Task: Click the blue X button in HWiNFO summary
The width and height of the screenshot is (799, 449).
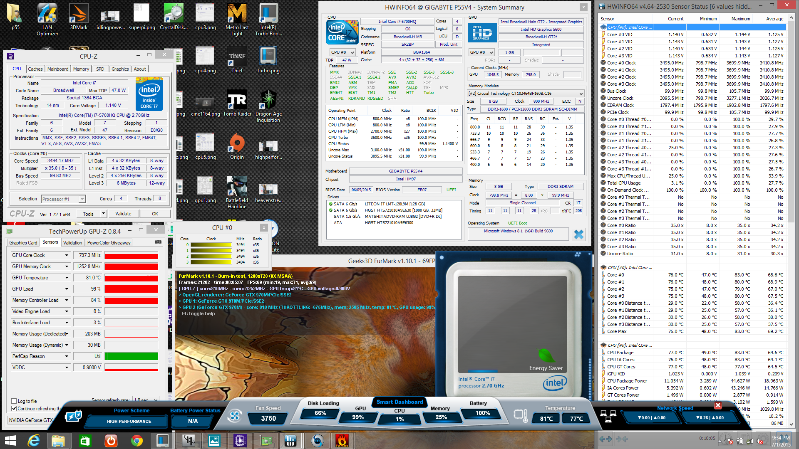Action: tap(578, 234)
